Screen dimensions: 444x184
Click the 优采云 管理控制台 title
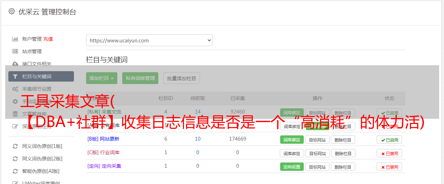[47, 12]
